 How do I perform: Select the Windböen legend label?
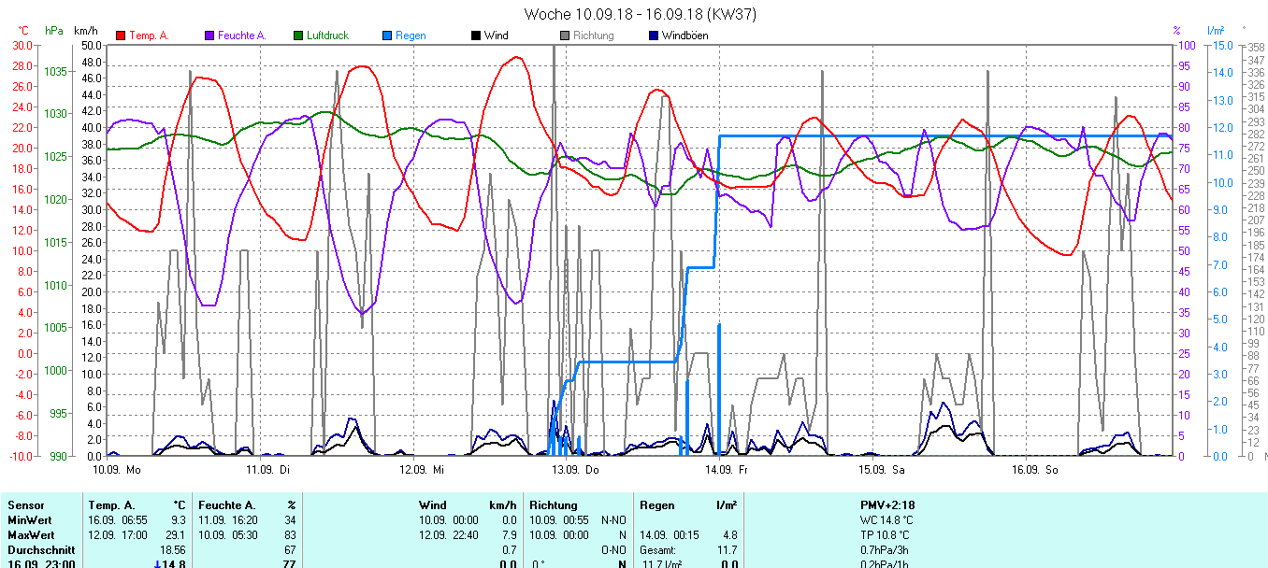684,35
